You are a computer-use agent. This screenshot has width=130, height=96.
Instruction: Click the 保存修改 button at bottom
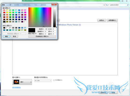coord(103,93)
